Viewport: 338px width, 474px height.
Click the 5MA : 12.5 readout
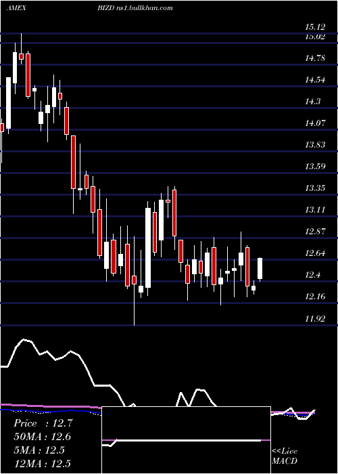click(39, 450)
